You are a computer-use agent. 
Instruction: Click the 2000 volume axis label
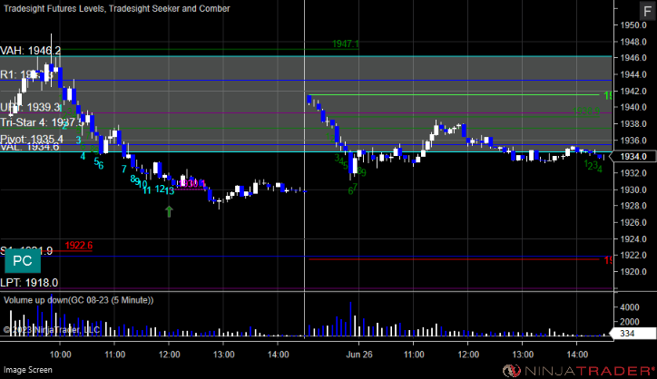point(630,322)
